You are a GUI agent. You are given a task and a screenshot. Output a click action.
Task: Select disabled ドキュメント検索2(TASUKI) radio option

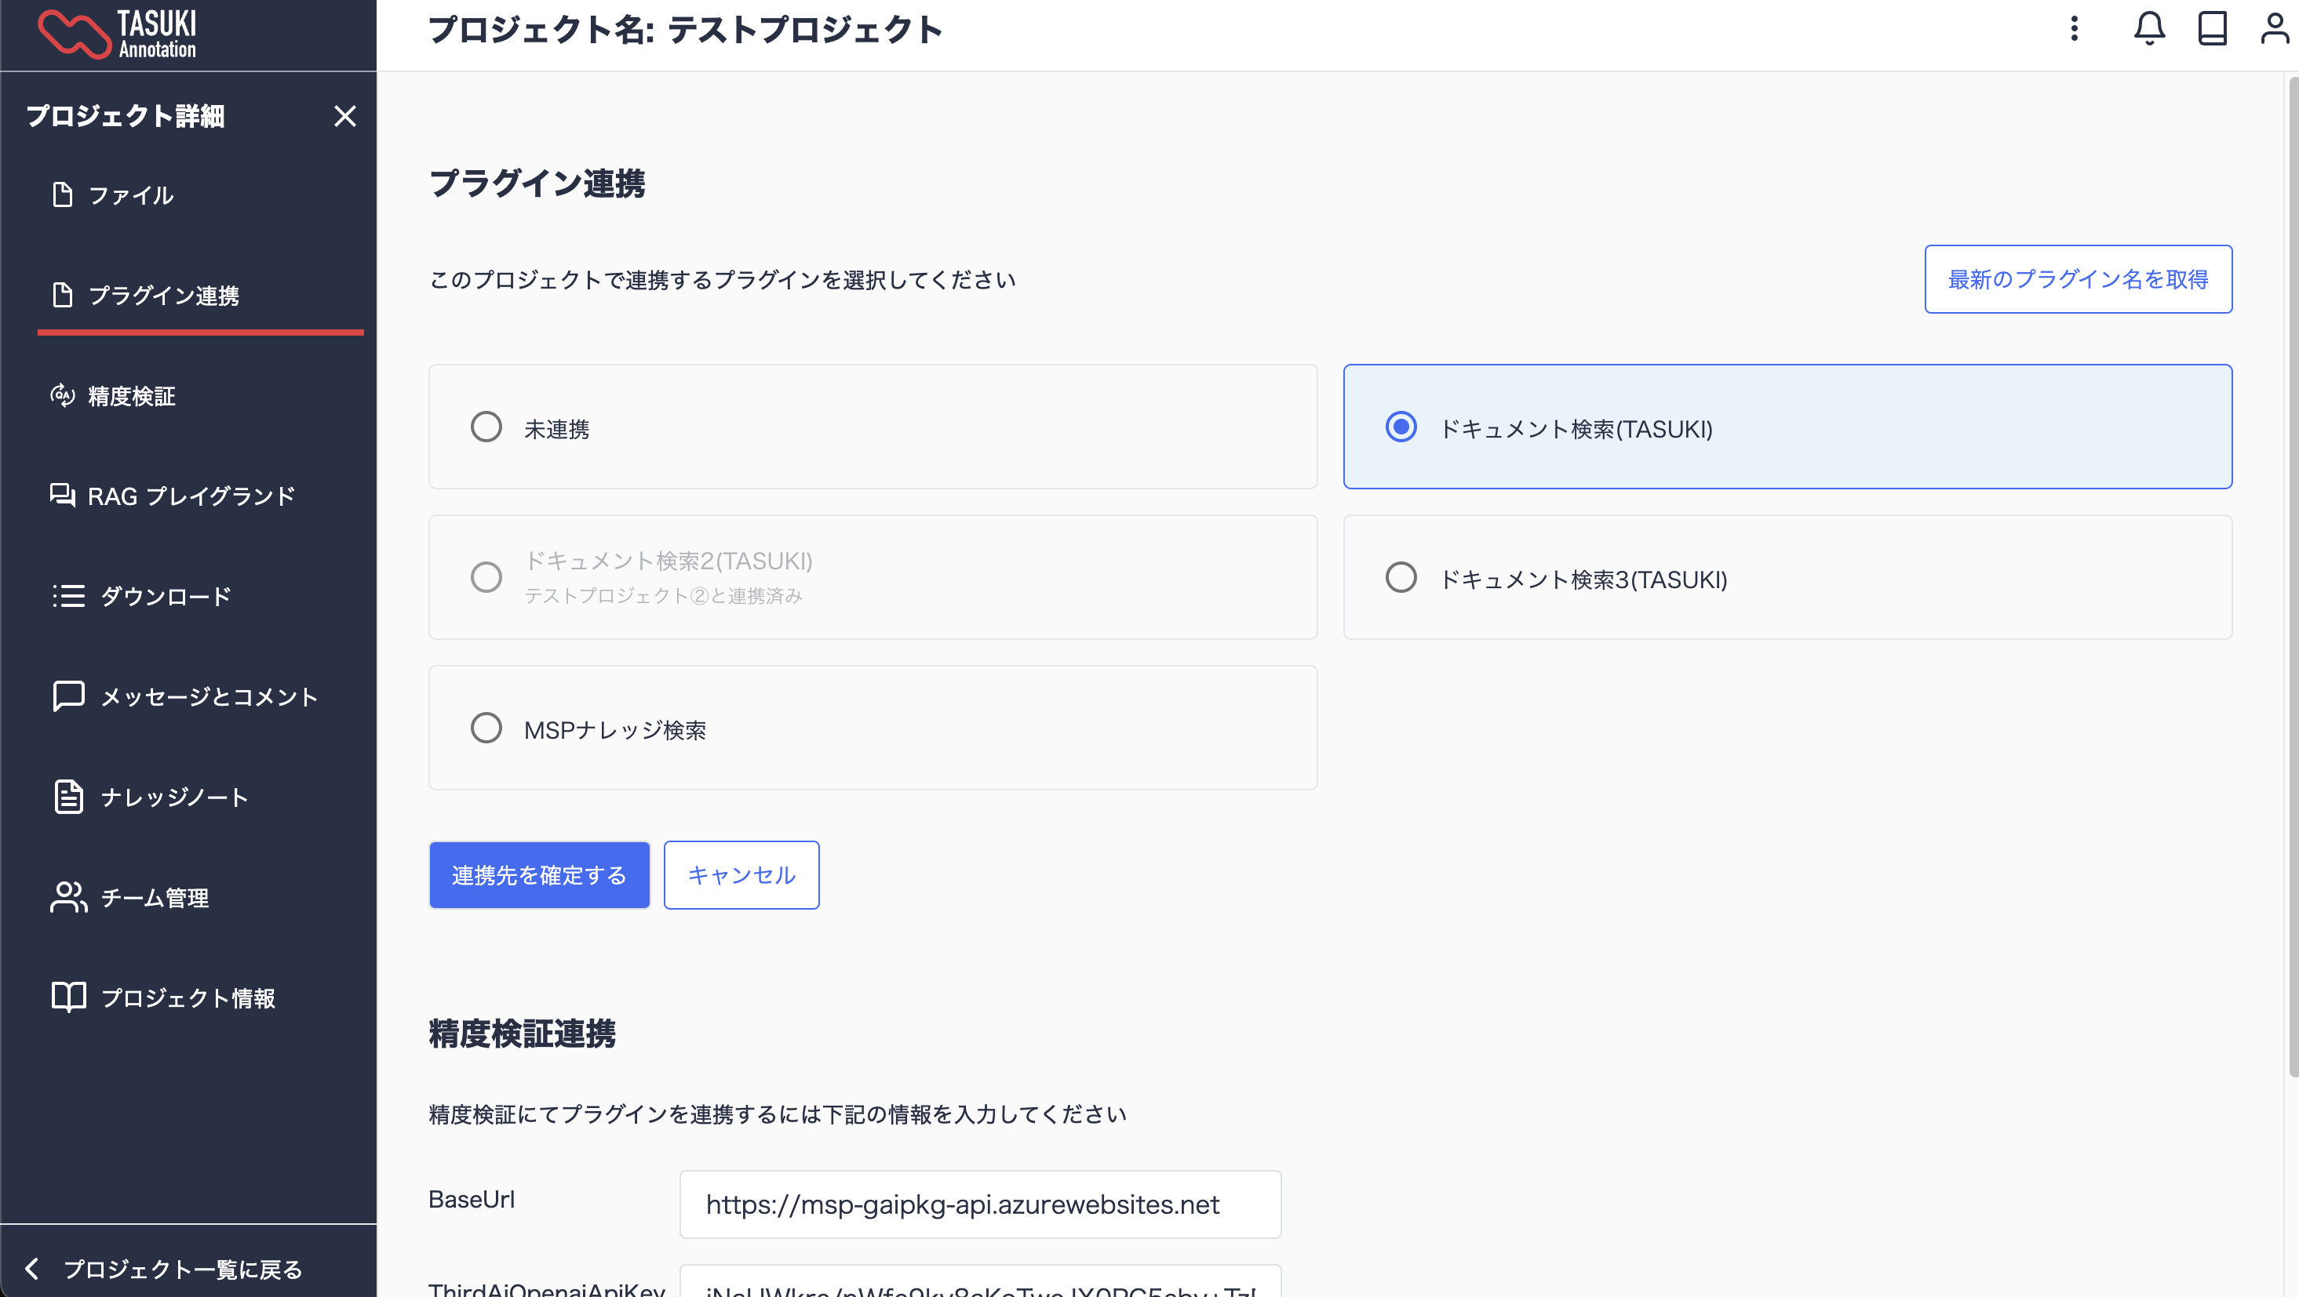tap(486, 577)
